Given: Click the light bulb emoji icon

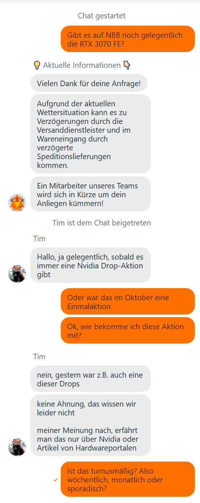Looking at the screenshot, I should [x=37, y=65].
